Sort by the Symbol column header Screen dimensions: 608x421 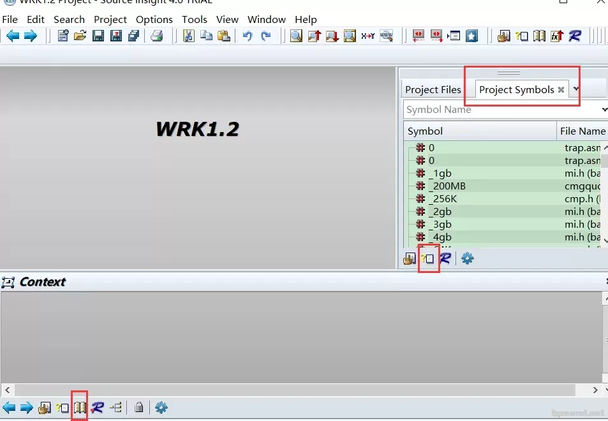pos(480,131)
